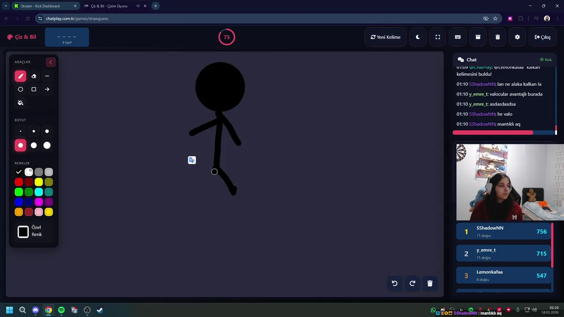Click y_emre_t leaderboard row

point(504,254)
